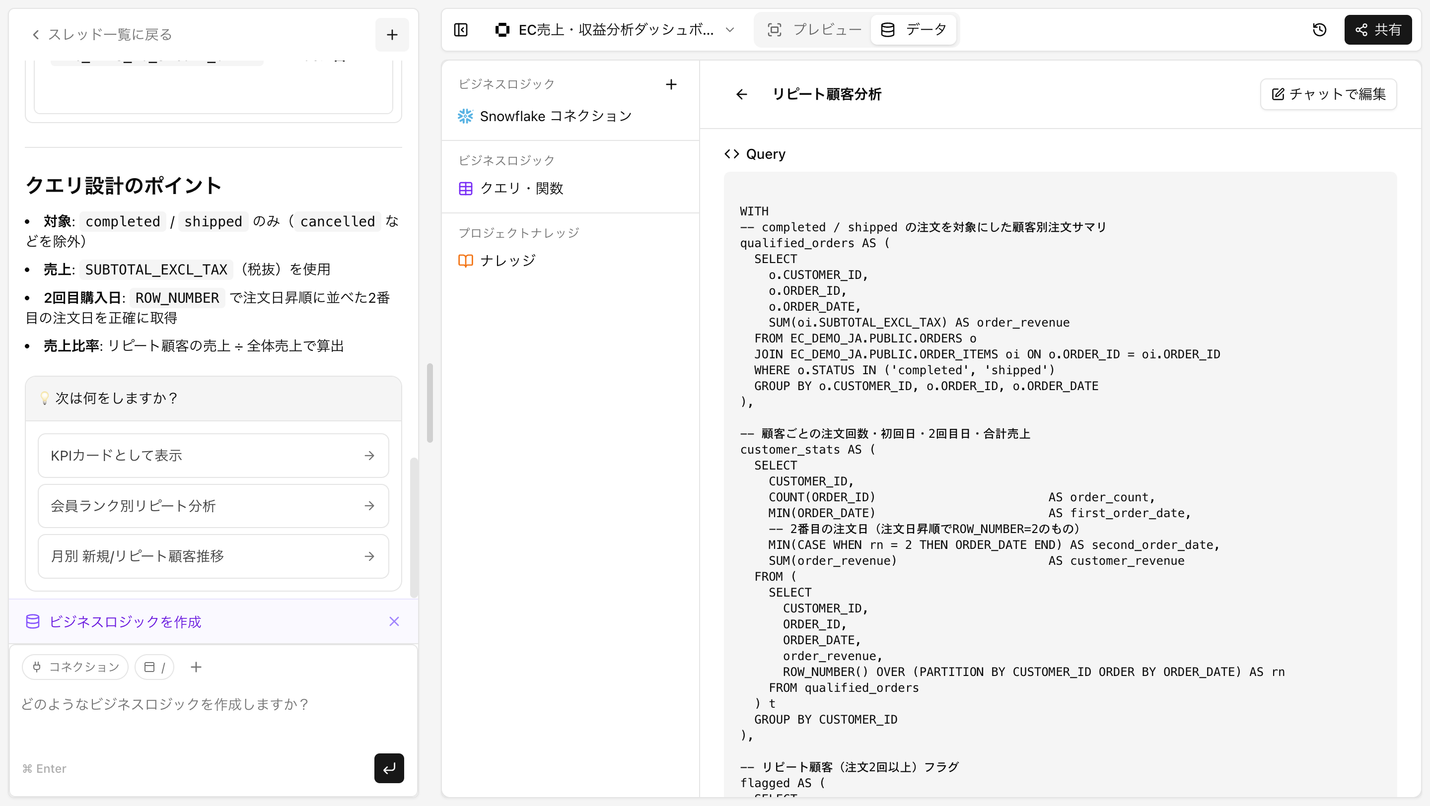Click the chat panel vertical scrollbar
The width and height of the screenshot is (1430, 806).
click(x=414, y=527)
